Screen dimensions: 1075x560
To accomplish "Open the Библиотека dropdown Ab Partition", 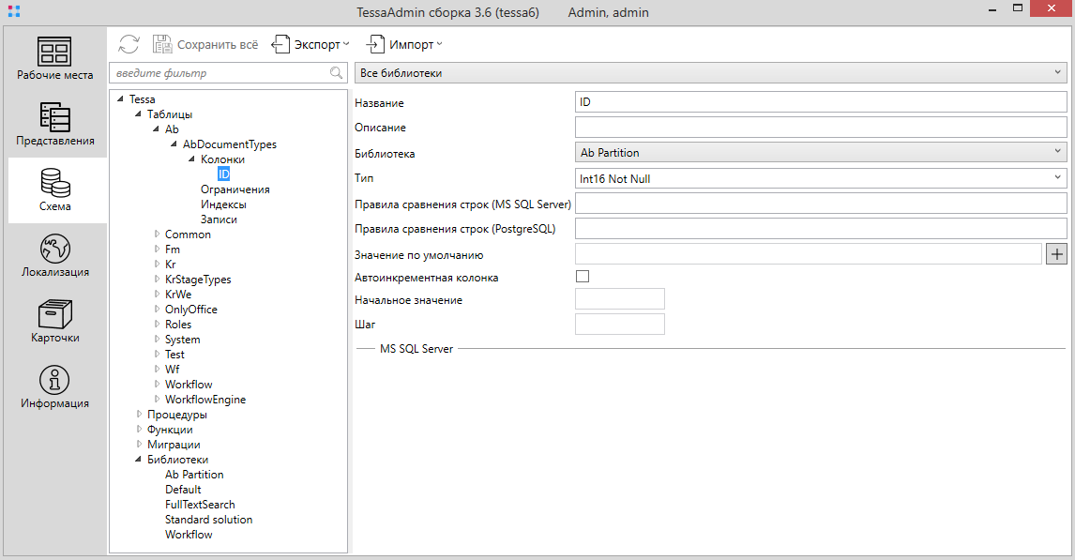I will 820,152.
